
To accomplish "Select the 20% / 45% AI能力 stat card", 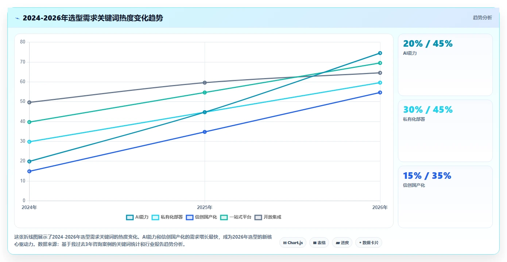I will [x=445, y=65].
